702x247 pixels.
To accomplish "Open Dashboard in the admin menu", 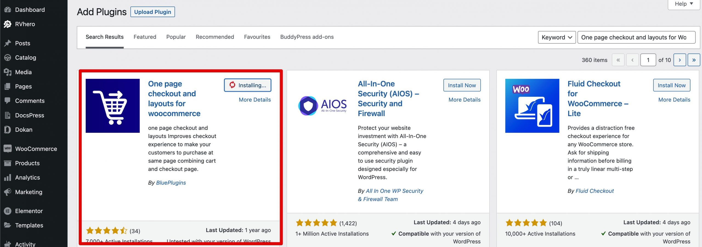I will point(30,10).
